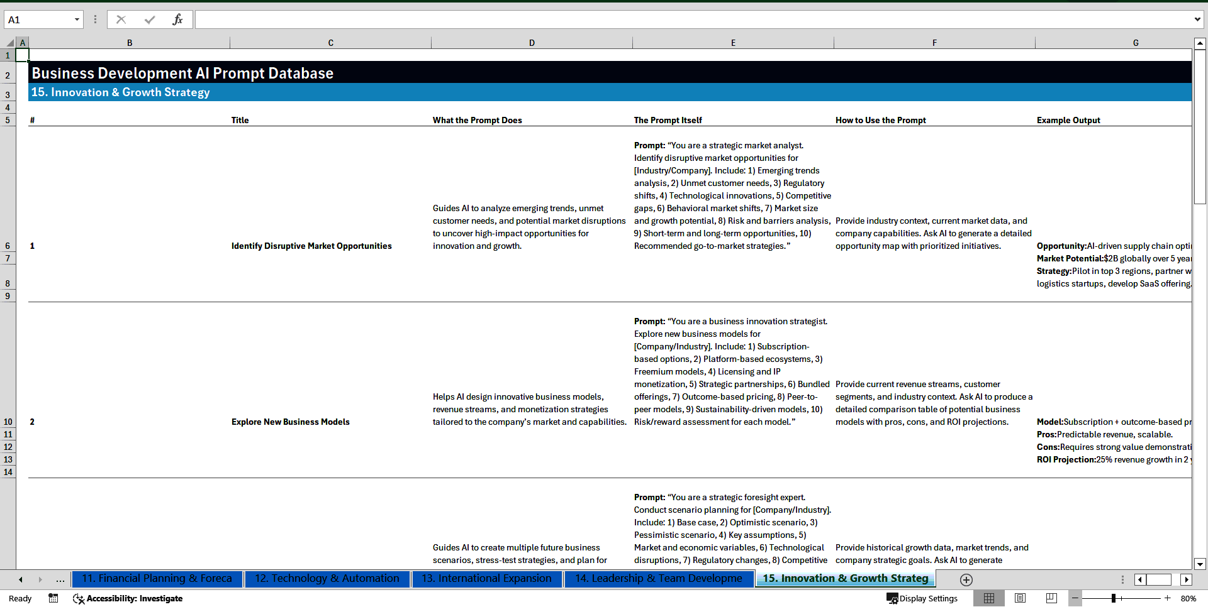Switch to the 13. International Expansion tab
Screen dimensions: 1208x607
pos(488,579)
